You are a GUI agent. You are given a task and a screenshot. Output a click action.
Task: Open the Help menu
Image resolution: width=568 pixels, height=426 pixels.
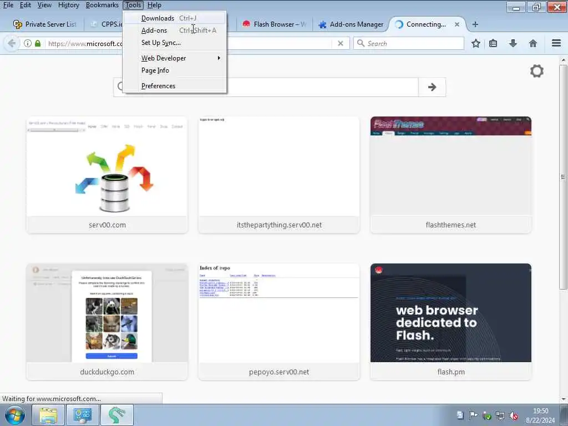pos(154,5)
